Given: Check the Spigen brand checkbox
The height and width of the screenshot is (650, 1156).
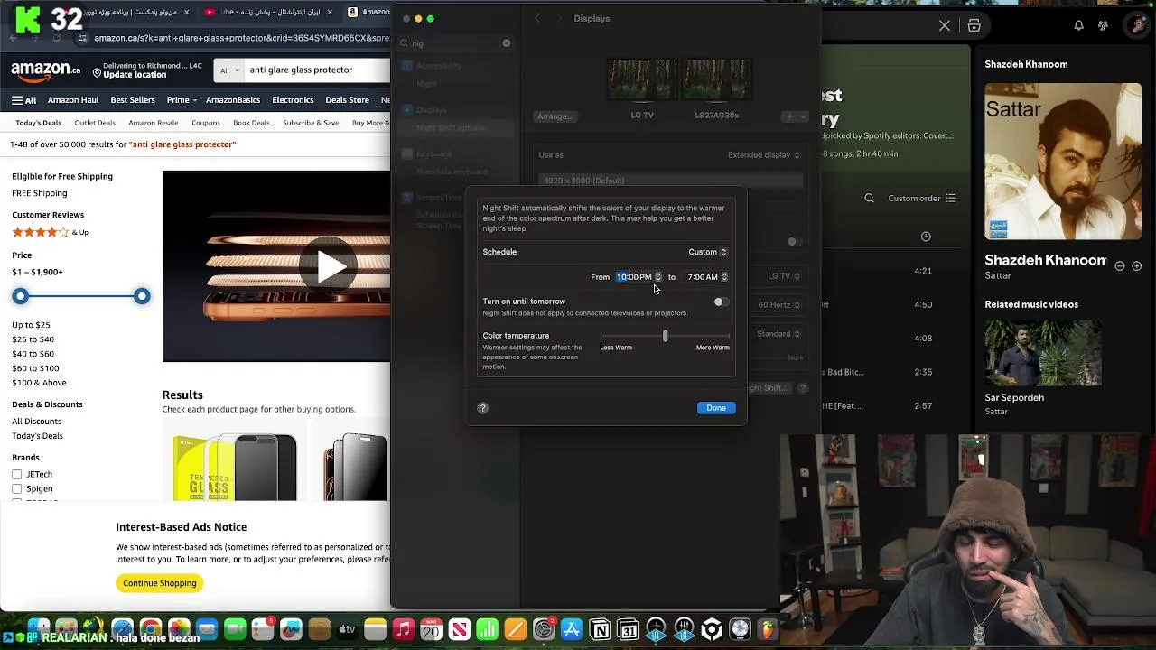Looking at the screenshot, I should click(x=16, y=488).
